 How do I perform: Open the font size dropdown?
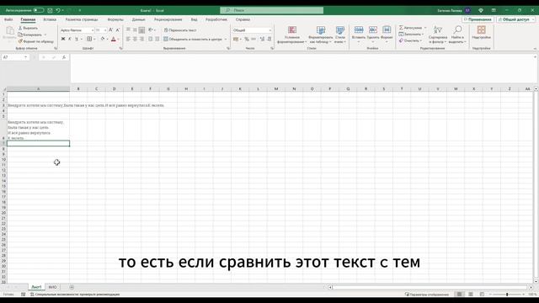(105, 30)
